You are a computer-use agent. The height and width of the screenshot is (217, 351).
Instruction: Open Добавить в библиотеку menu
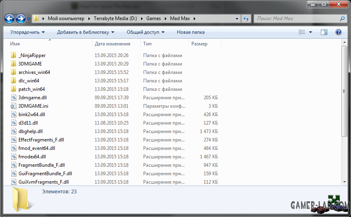click(x=86, y=32)
